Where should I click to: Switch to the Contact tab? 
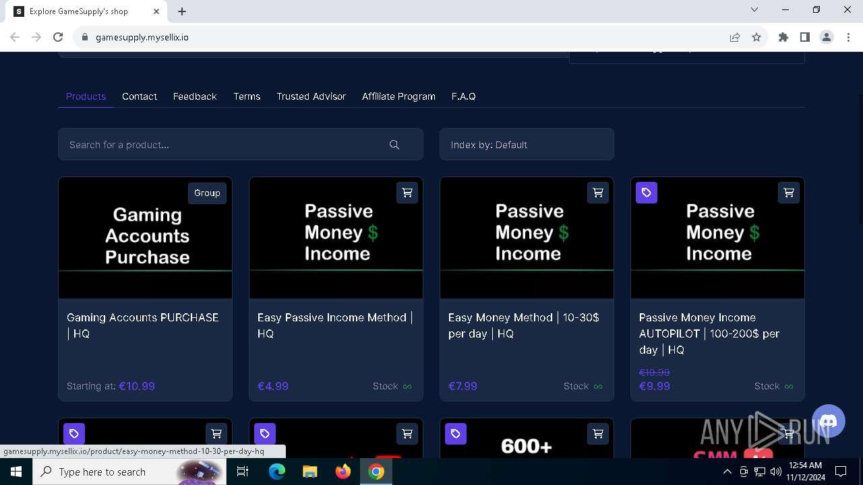[x=140, y=96]
